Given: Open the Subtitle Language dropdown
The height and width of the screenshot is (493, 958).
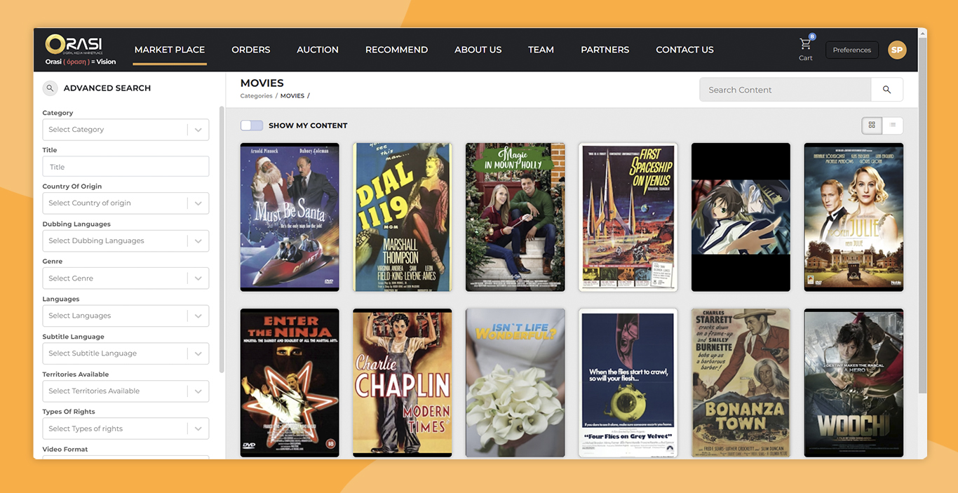Looking at the screenshot, I should coord(126,353).
